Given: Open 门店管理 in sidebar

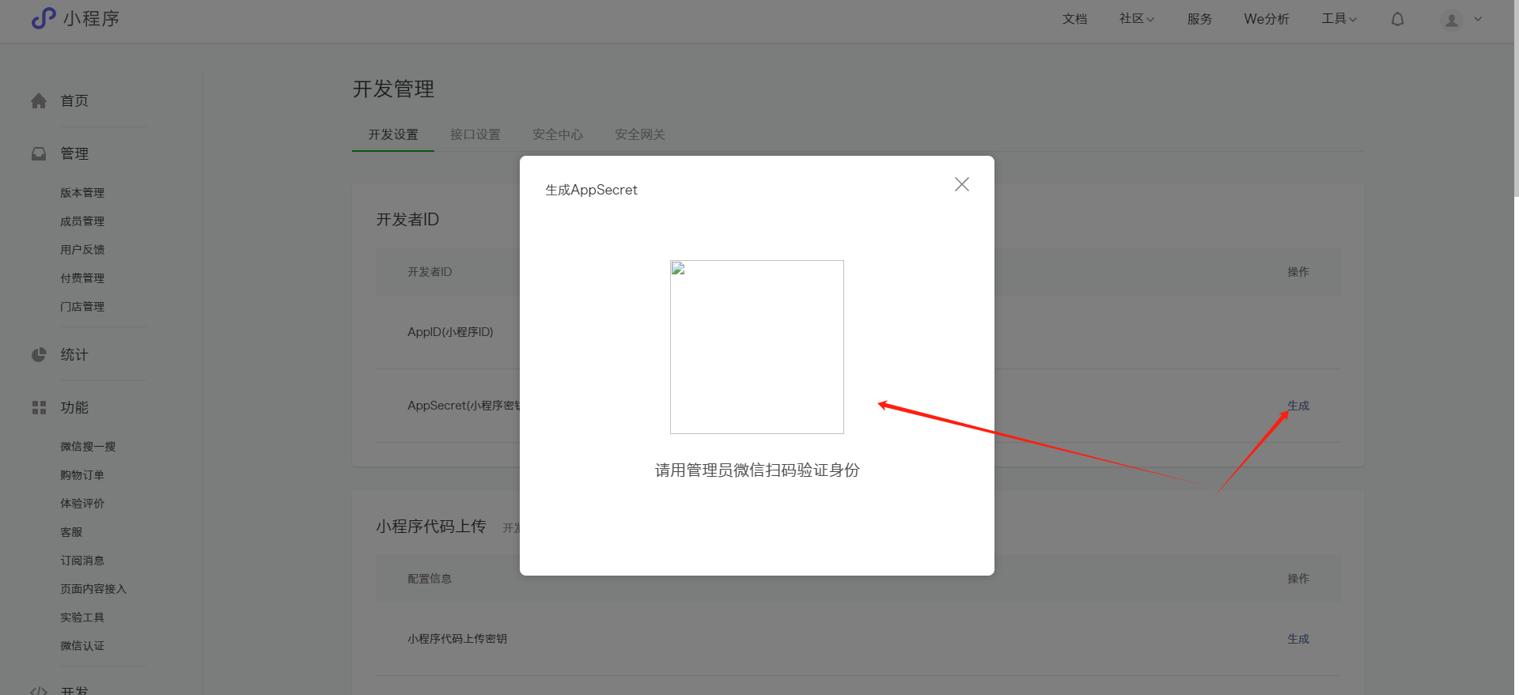Looking at the screenshot, I should pos(82,307).
